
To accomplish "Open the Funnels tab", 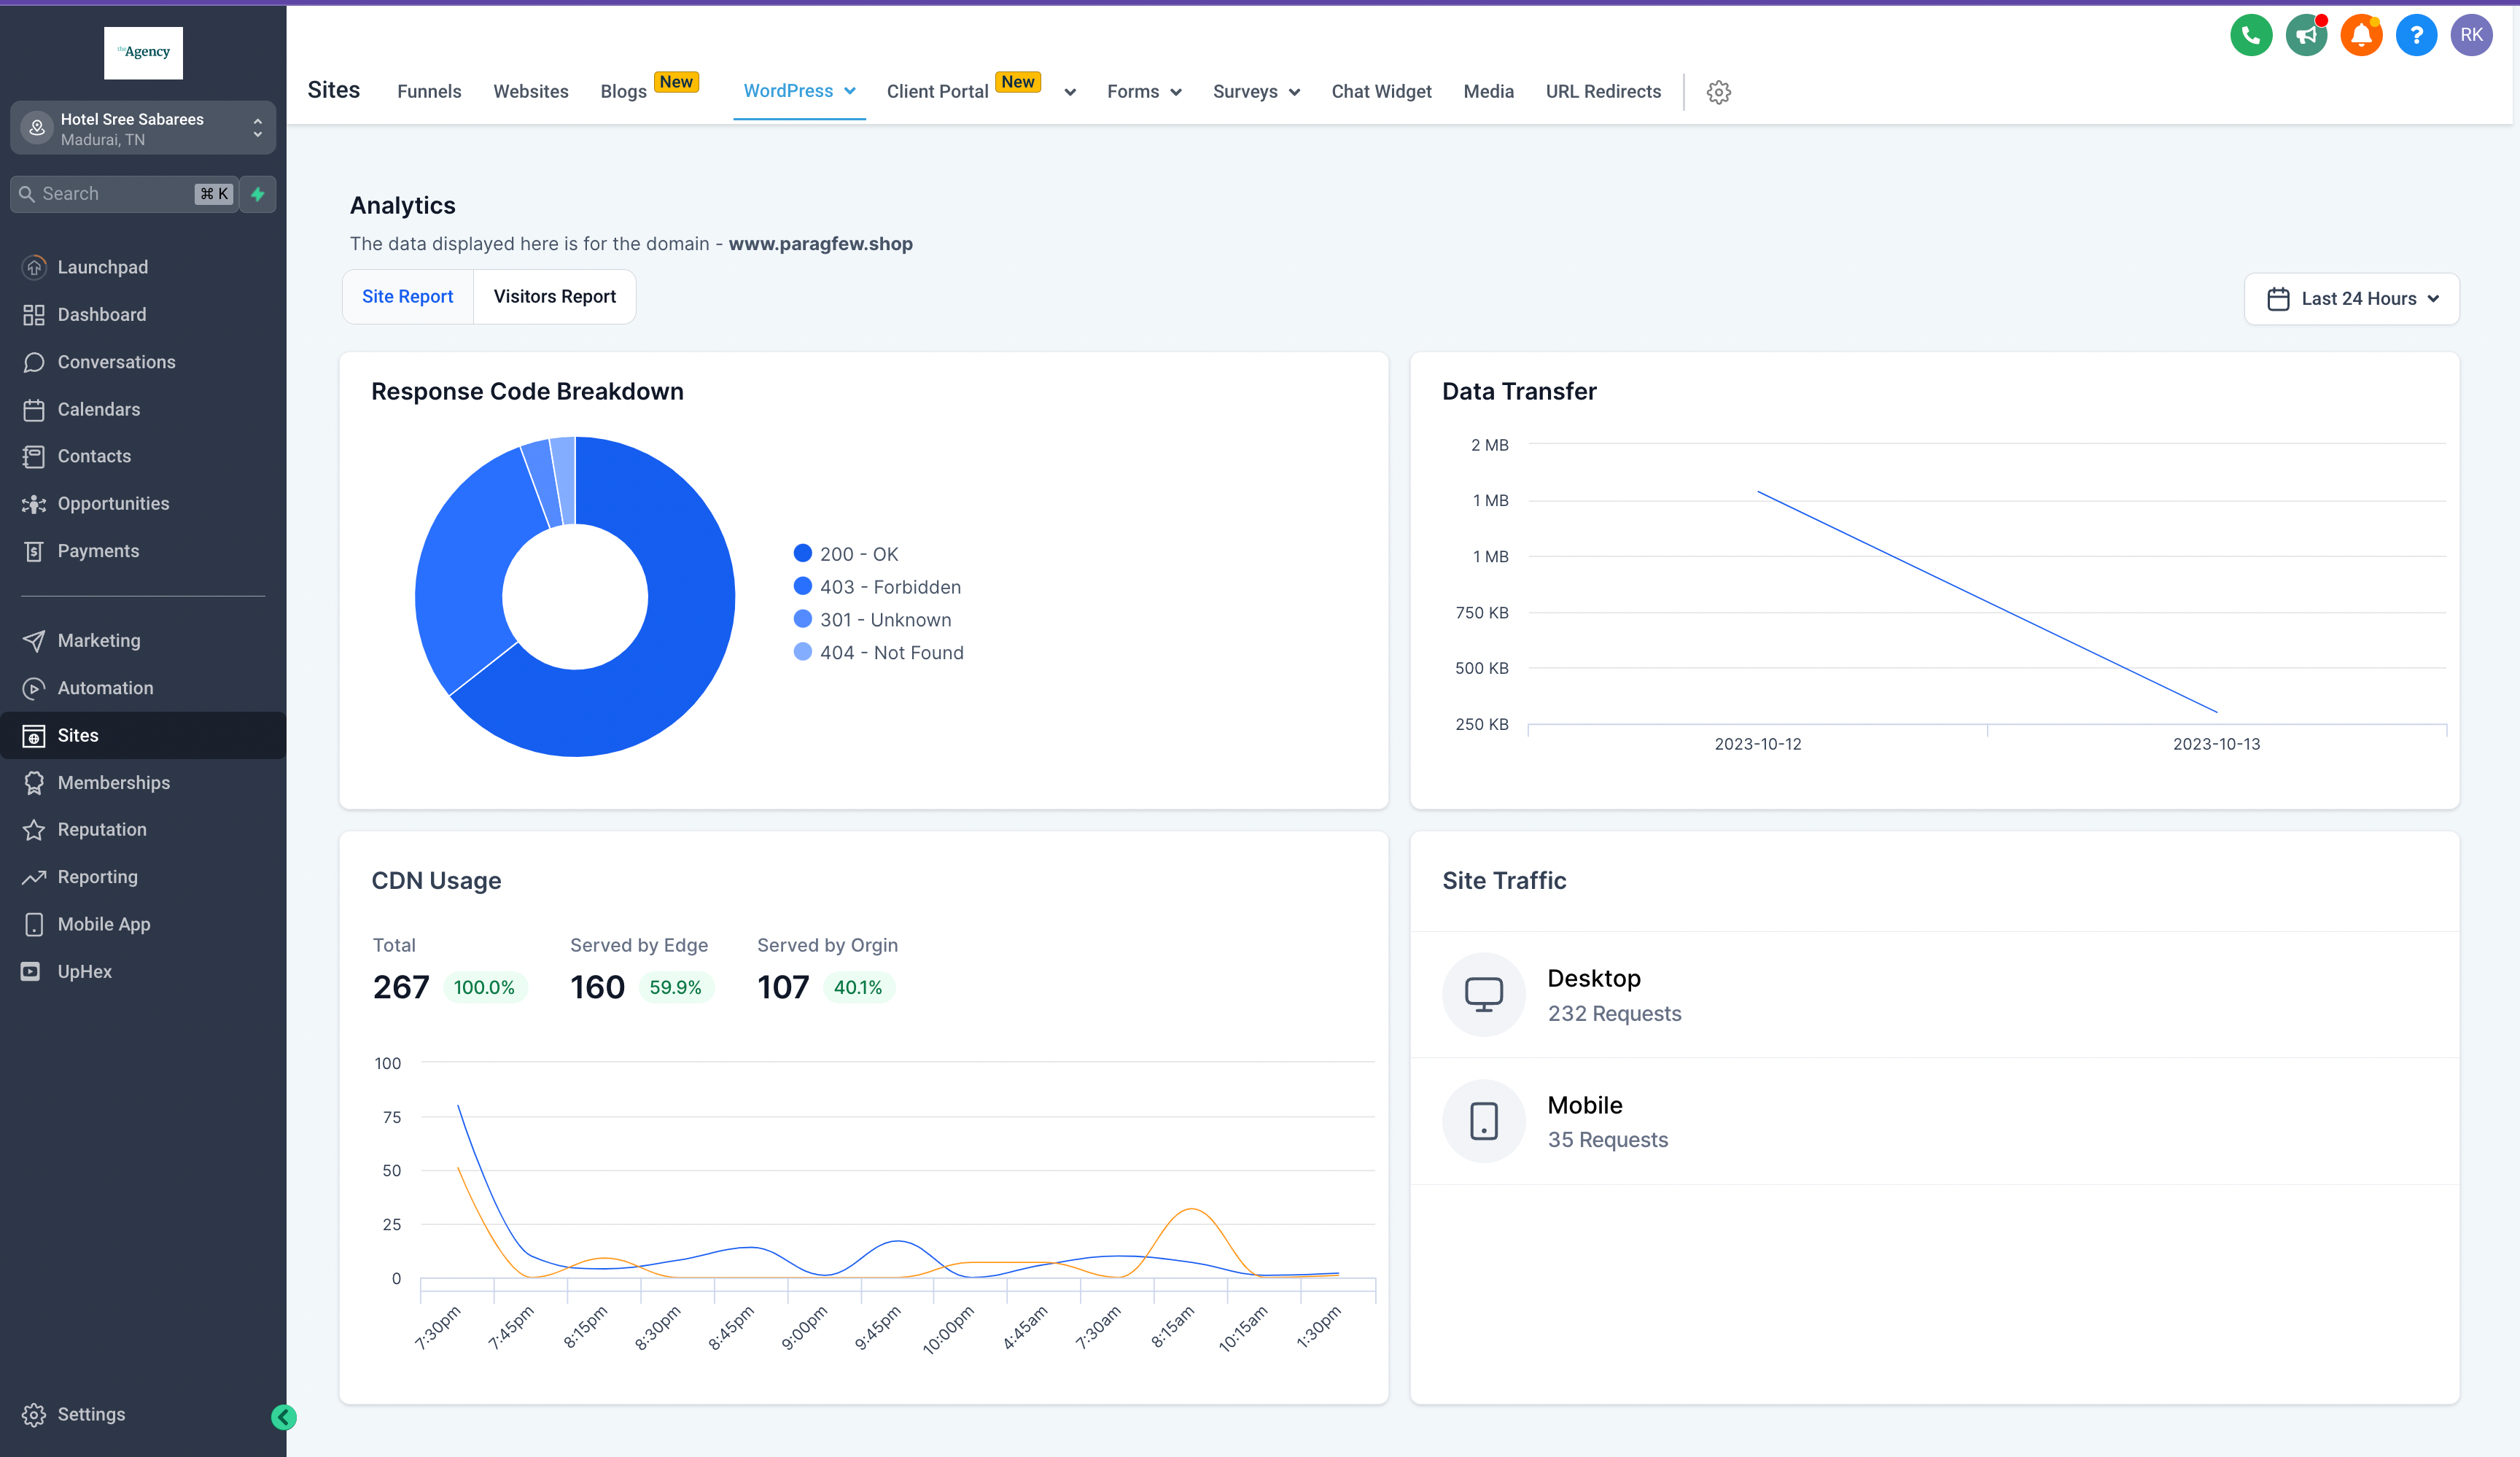I will pyautogui.click(x=429, y=92).
